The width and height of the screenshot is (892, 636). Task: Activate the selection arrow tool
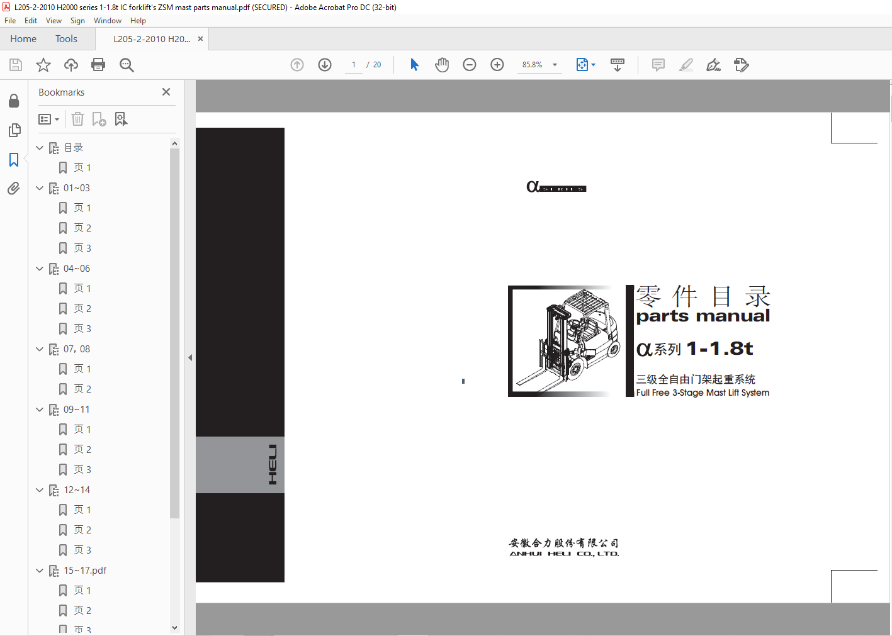(414, 65)
